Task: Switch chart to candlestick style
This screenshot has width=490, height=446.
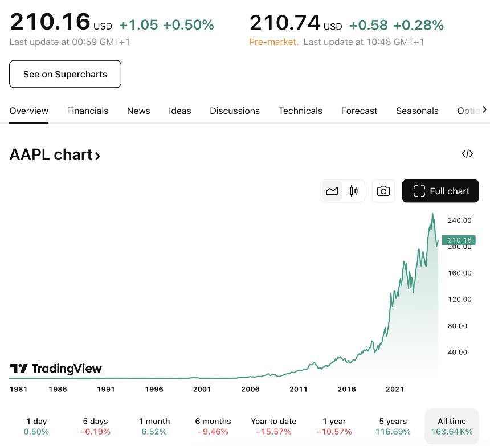Action: coord(353,191)
